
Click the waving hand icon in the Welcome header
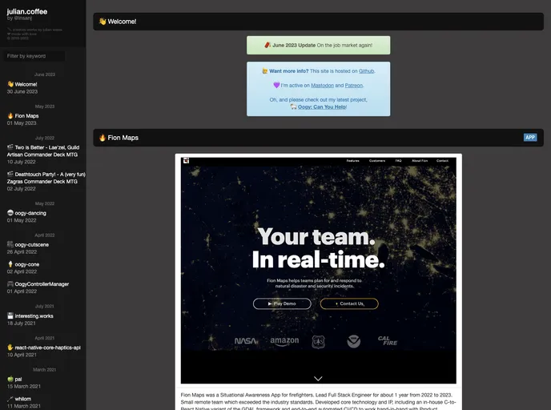(103, 22)
